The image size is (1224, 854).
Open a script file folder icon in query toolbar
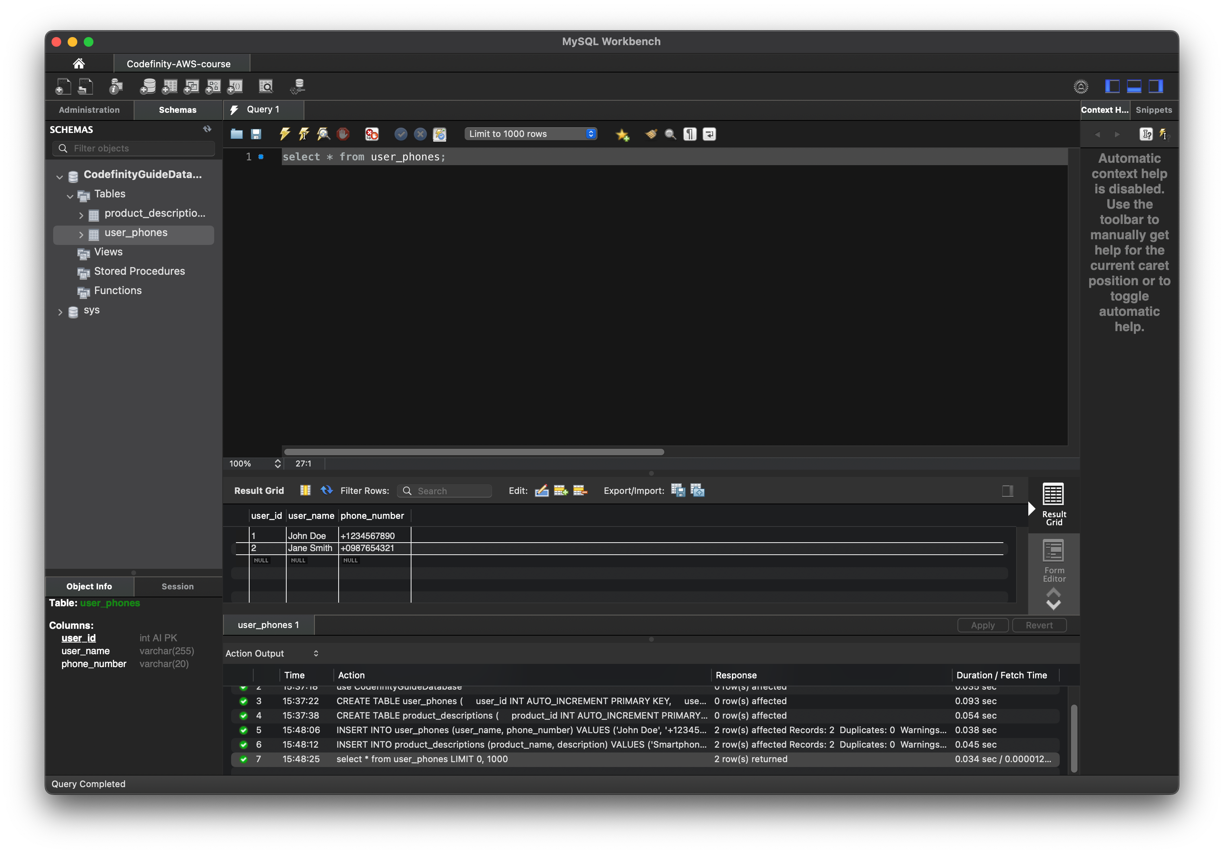tap(236, 134)
